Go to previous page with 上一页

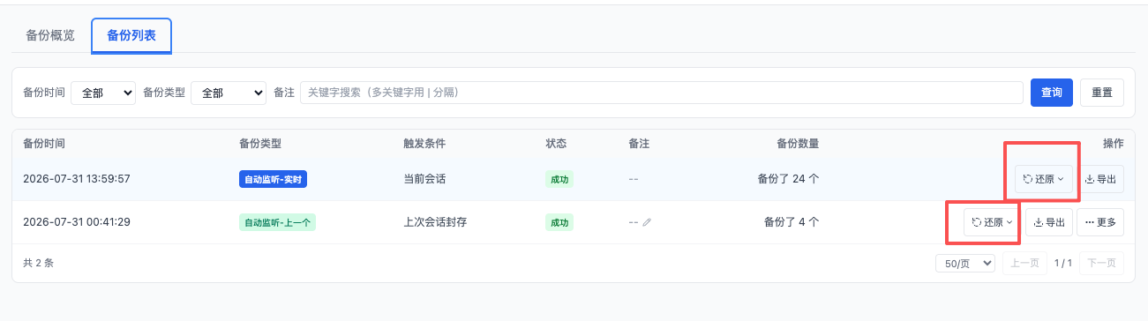pos(1024,263)
